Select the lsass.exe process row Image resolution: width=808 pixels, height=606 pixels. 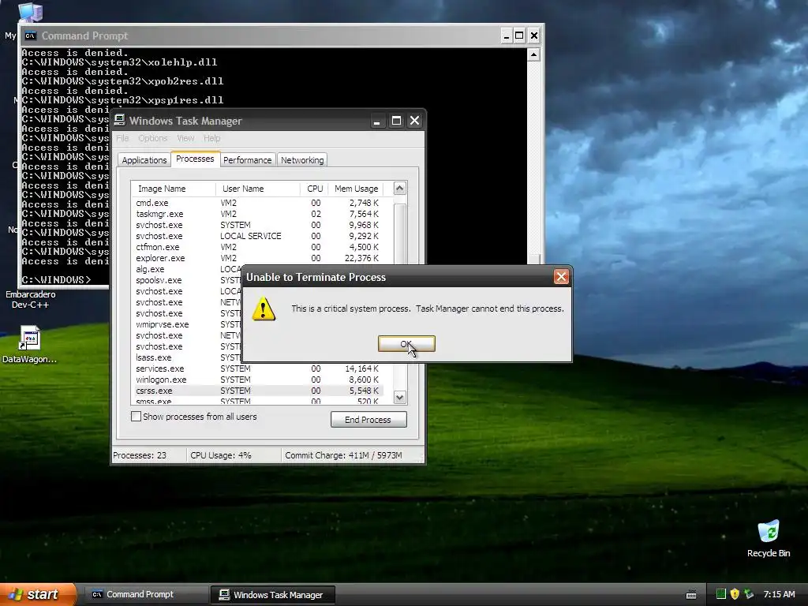187,357
